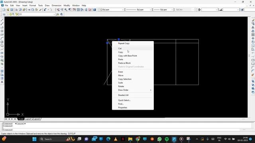The width and height of the screenshot is (255, 143).
Task: Open Spotify from the taskbar
Action: point(167,139)
